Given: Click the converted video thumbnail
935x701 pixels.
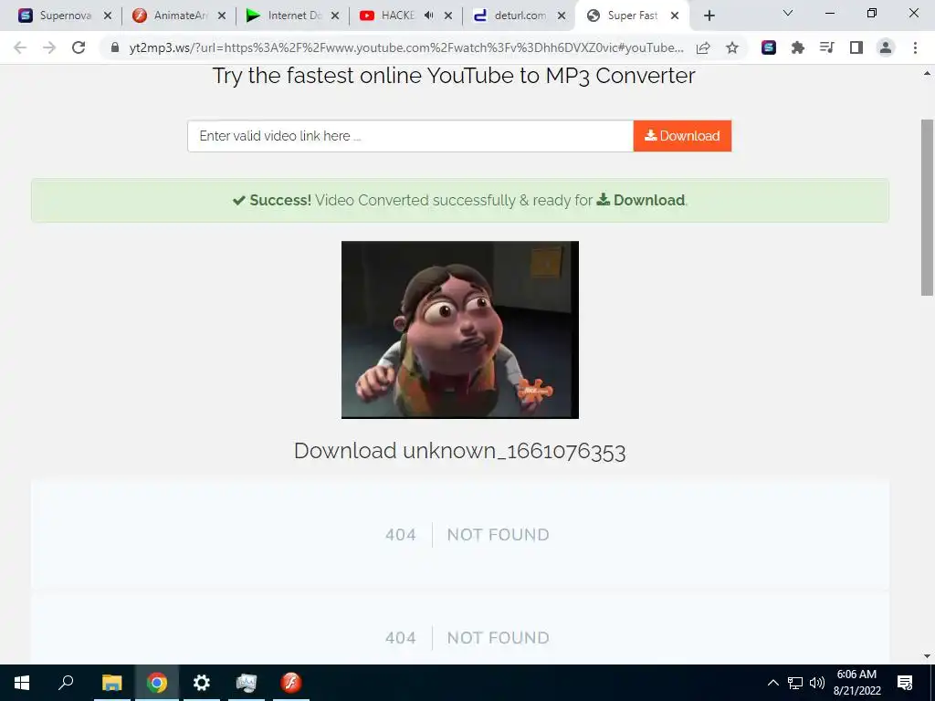Looking at the screenshot, I should coord(460,330).
